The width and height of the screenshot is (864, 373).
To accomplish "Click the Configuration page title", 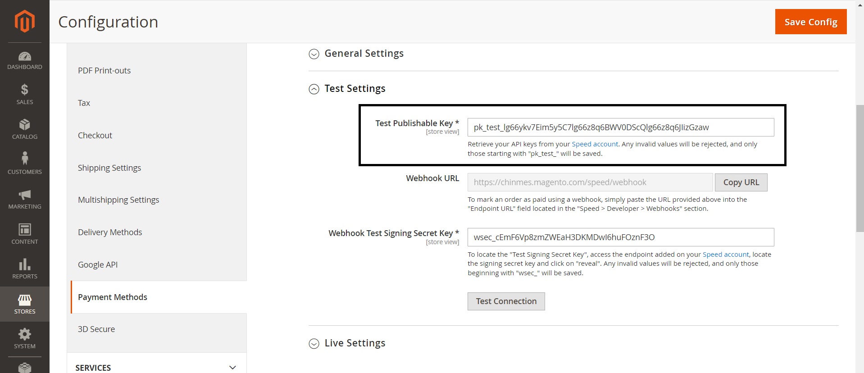I will click(x=108, y=22).
